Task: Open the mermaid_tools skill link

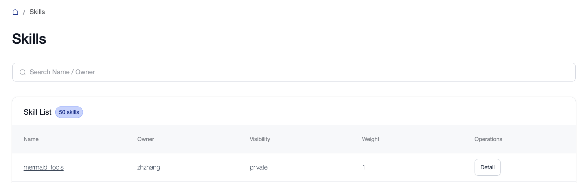Action: (43, 167)
